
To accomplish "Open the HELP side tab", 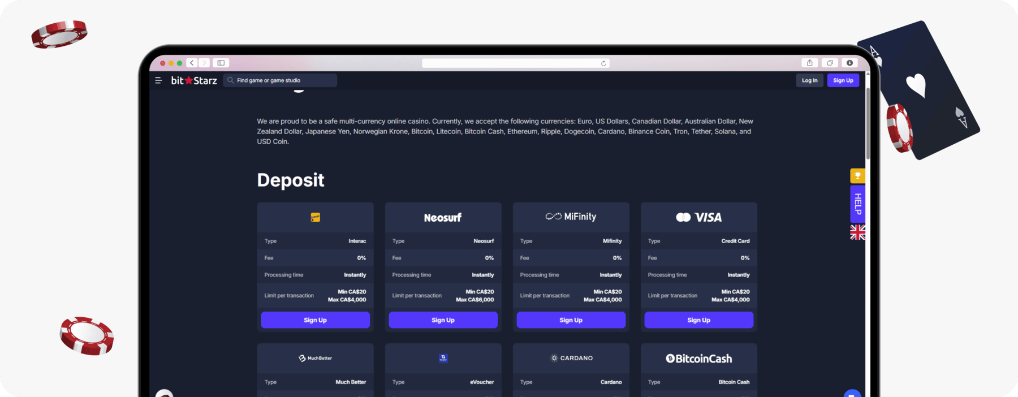I will (x=857, y=204).
